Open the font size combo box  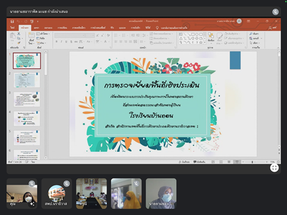coord(90,36)
